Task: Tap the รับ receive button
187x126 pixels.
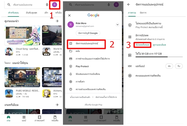Action: (x=179, y=66)
